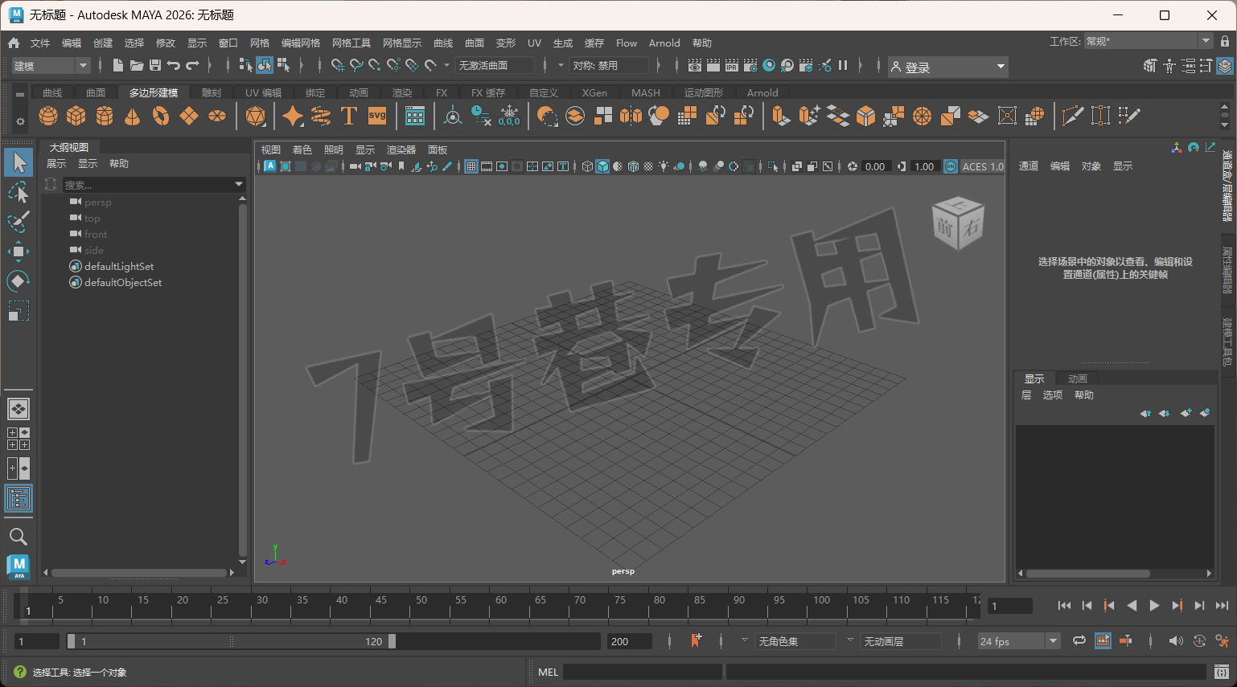Toggle snap to grids magnet
Screen dimensions: 1237x687
click(338, 65)
